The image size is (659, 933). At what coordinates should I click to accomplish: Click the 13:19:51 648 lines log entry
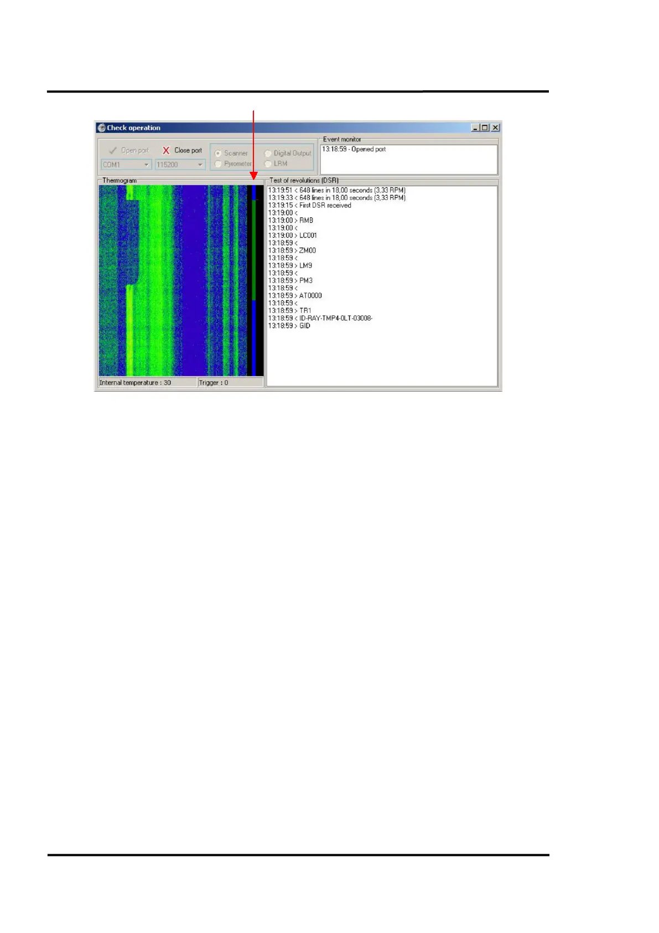pyautogui.click(x=337, y=190)
